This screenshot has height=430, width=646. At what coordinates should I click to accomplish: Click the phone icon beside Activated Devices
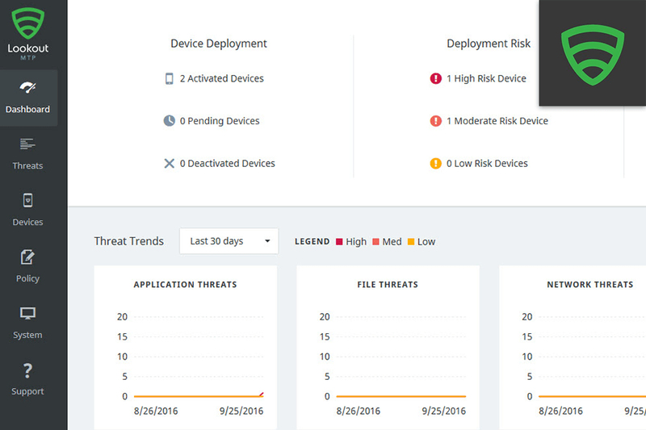(x=170, y=78)
